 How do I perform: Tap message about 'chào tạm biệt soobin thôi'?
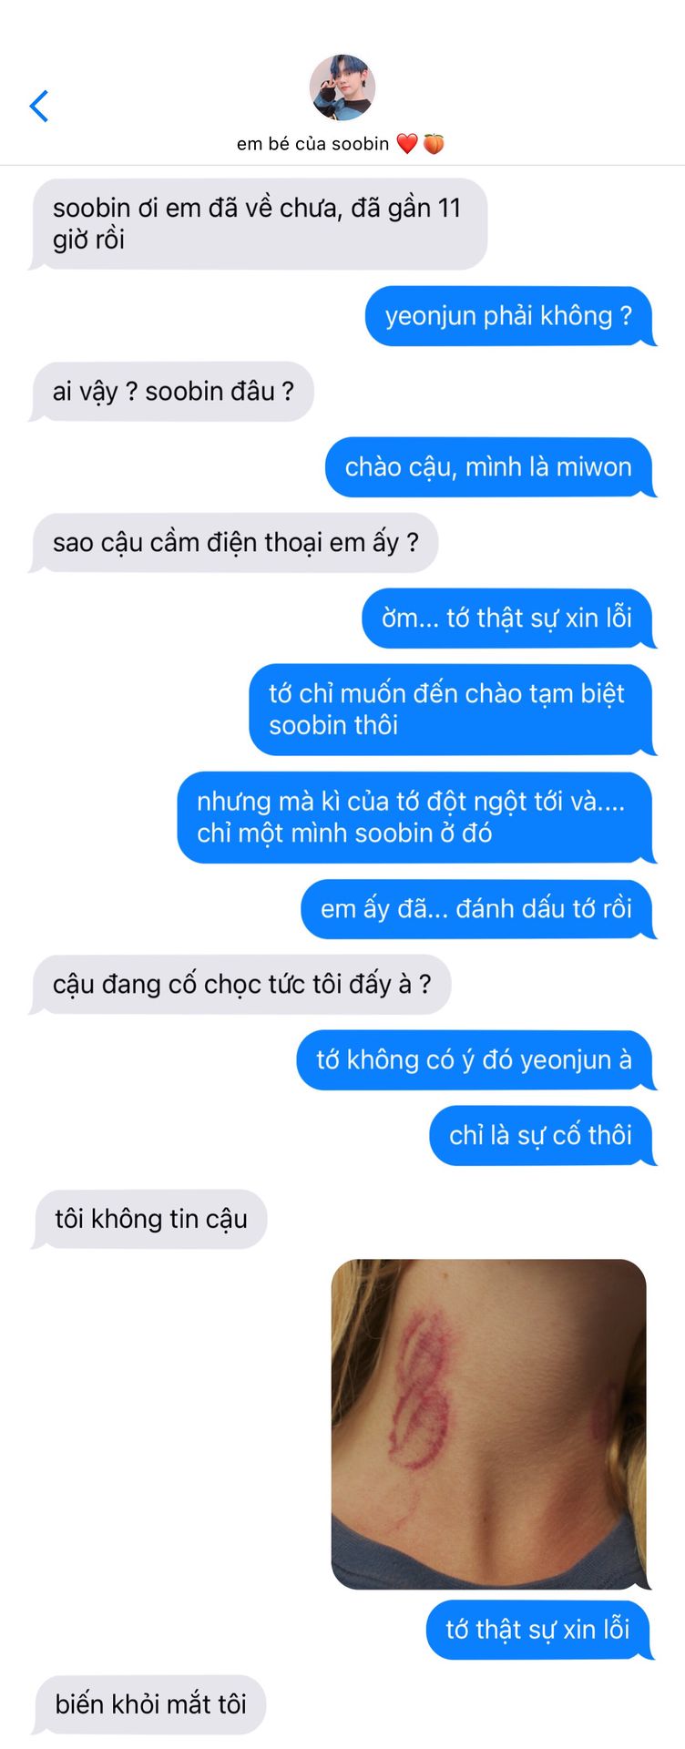(451, 710)
